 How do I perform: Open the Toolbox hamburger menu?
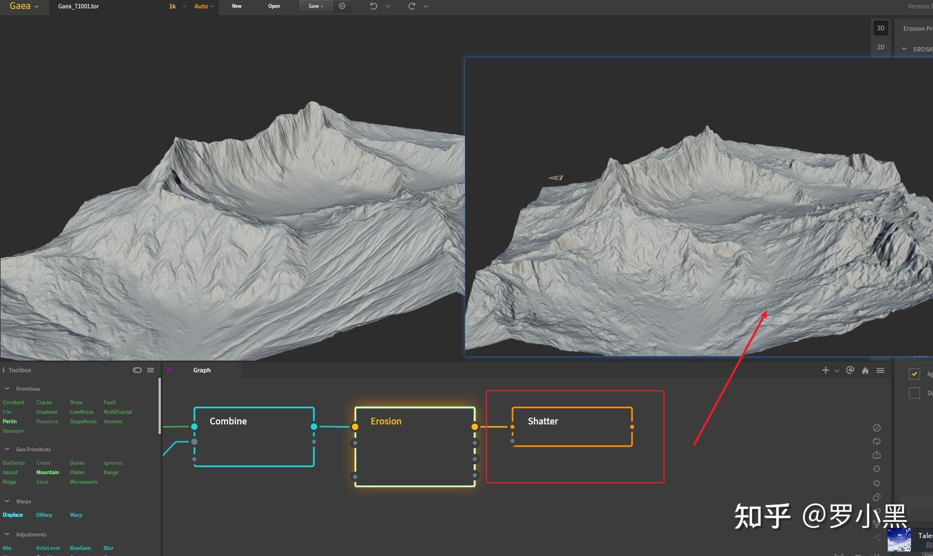150,370
